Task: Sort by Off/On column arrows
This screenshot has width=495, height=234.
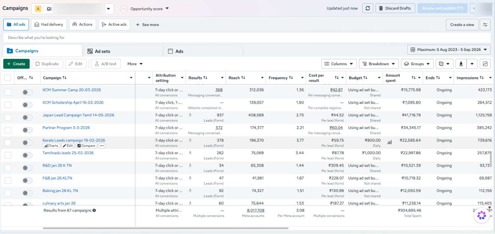Action: 31,78
